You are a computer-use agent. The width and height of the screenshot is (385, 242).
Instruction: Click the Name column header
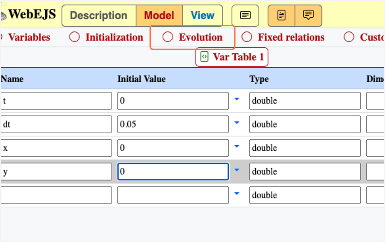click(12, 79)
